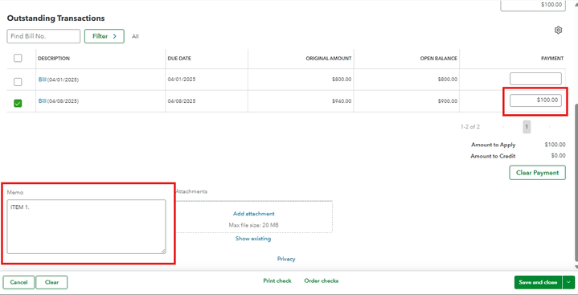The image size is (578, 295).
Task: Click the Clear Payment button
Action: 537,173
